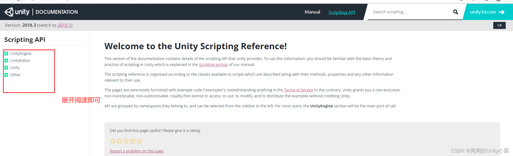Click Report a problem on this page
This screenshot has height=156, width=513.
click(x=137, y=151)
